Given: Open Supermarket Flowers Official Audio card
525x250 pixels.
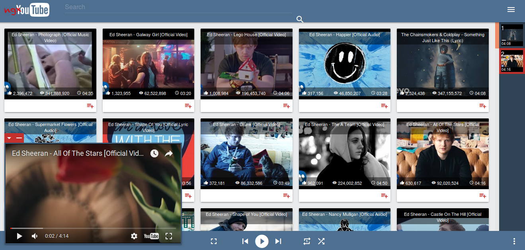Looking at the screenshot, I should tap(50, 130).
